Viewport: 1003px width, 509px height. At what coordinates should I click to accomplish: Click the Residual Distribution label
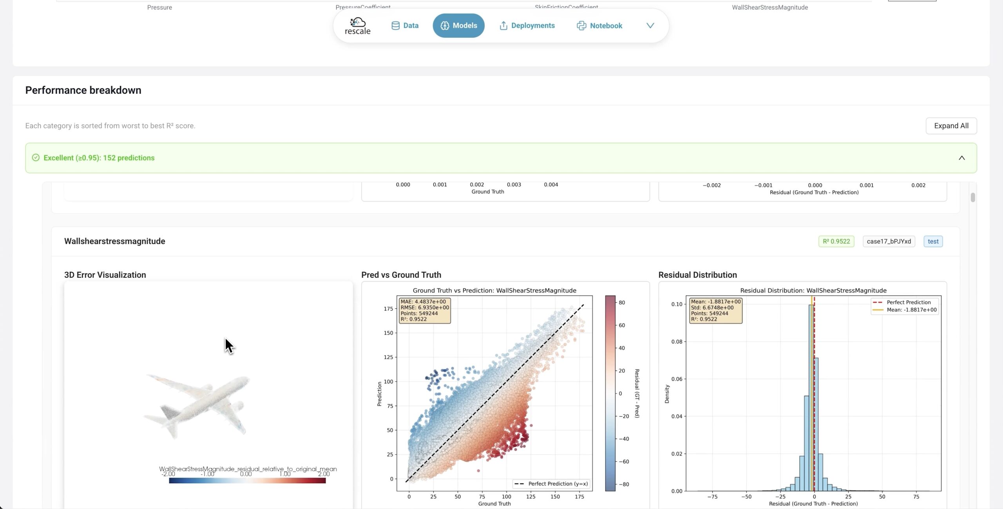[x=697, y=275]
